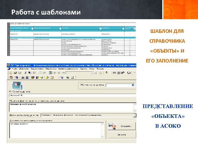Click the 'Работа с шаблонами' slide title
This screenshot has height=148, width=198.
pyautogui.click(x=46, y=12)
